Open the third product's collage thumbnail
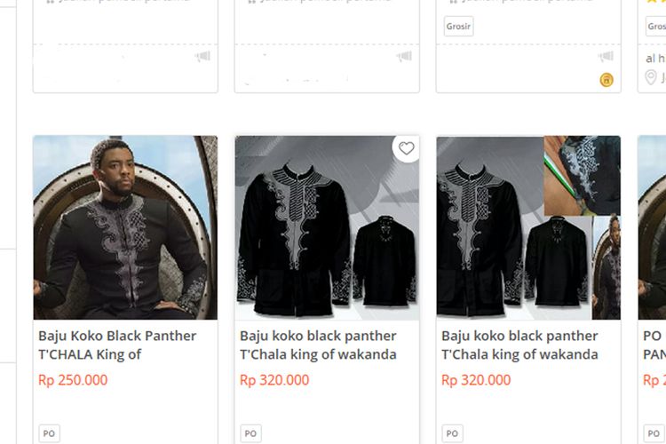 (528, 227)
